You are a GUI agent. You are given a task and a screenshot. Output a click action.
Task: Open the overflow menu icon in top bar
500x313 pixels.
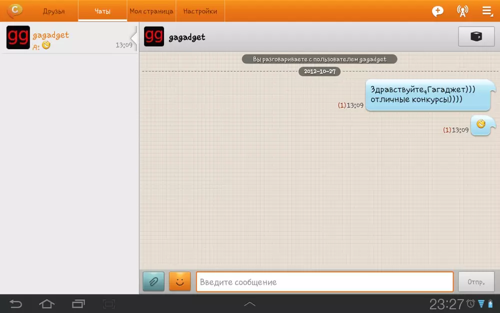click(486, 11)
